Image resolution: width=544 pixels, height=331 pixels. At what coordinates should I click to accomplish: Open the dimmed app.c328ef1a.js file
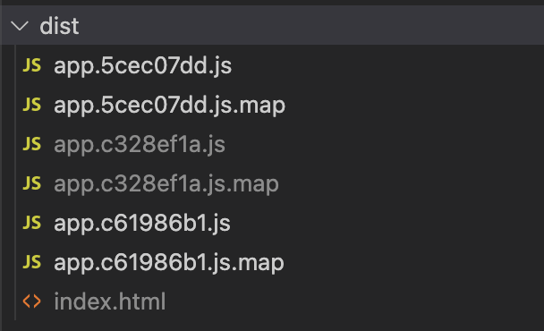(140, 144)
